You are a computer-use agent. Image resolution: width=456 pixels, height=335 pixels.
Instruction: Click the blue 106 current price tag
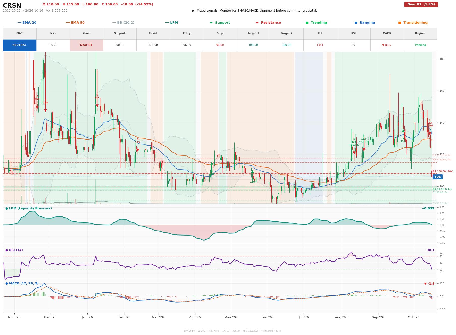(x=438, y=177)
